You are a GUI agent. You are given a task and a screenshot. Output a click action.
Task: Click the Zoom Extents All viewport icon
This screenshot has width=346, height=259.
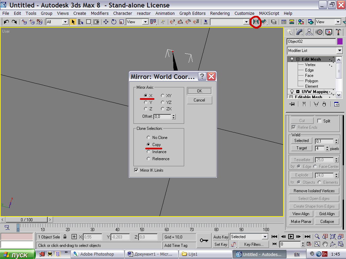click(341, 236)
